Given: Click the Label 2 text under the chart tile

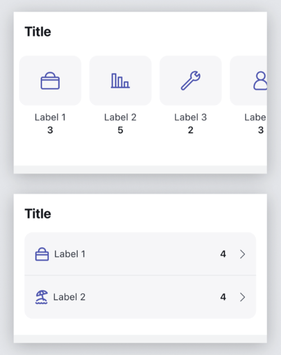Looking at the screenshot, I should pos(120,117).
